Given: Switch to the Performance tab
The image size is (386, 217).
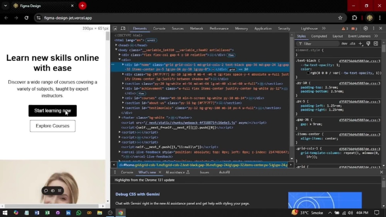Looking at the screenshot, I should [219, 29].
